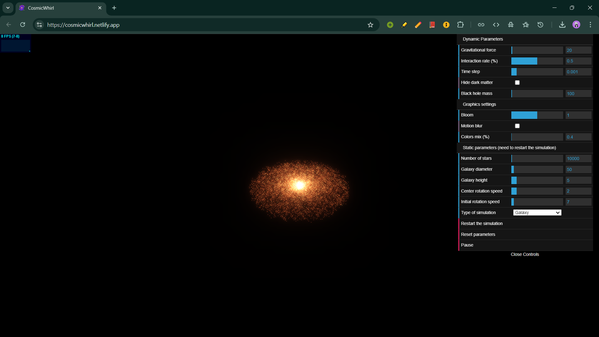
Task: Reload the CosmicWhirl page
Action: 22,25
